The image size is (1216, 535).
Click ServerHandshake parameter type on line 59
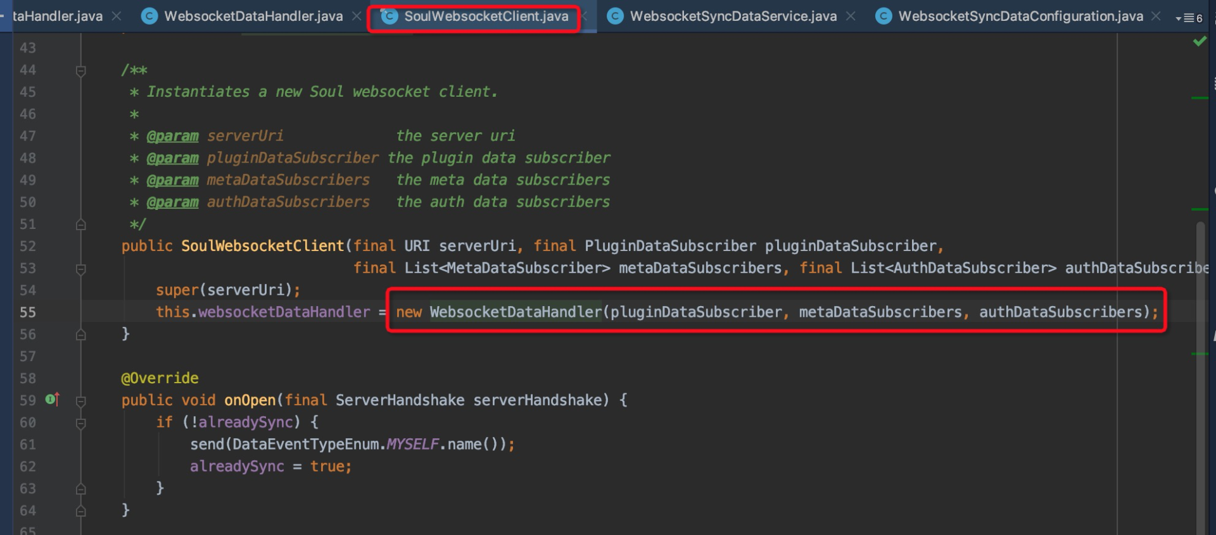[x=400, y=400]
